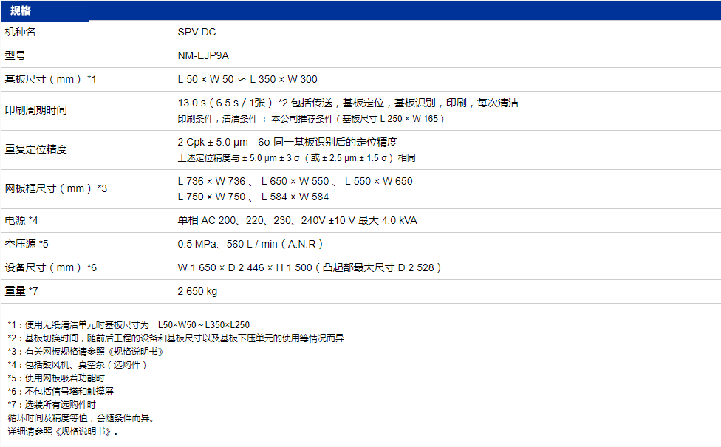
Task: Click footnote *4 about 鼓风机、真空泵
Action: pos(78,365)
